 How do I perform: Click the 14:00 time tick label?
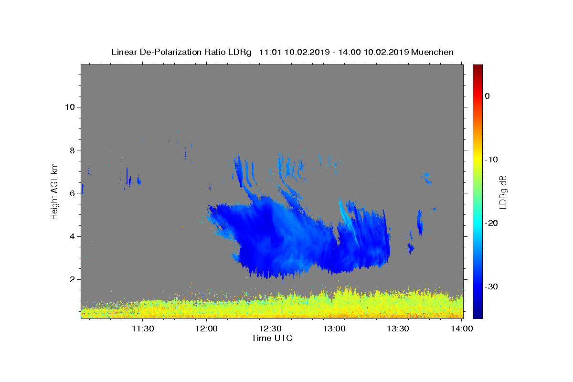(462, 329)
